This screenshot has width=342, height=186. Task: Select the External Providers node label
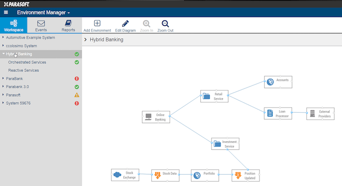(324, 114)
